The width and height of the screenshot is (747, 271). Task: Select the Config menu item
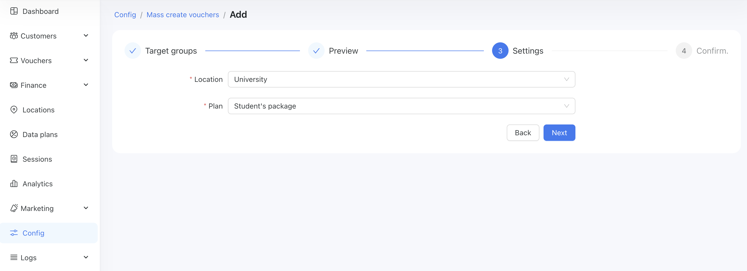click(49, 233)
